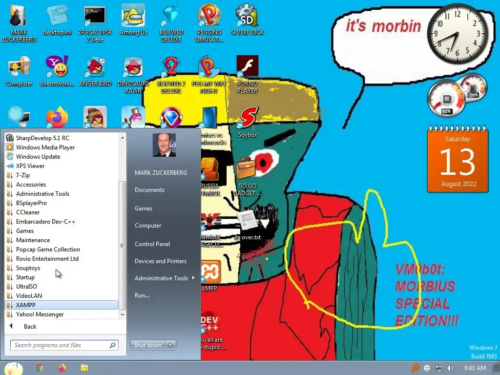Viewport: 500px width, 375px height.
Task: Click the calendar gadget showing Saturday 13
Action: pos(458,160)
